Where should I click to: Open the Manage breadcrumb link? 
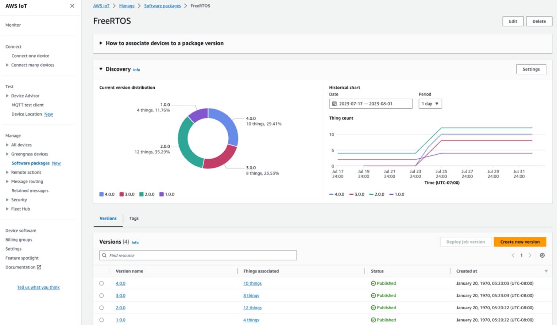(x=127, y=6)
